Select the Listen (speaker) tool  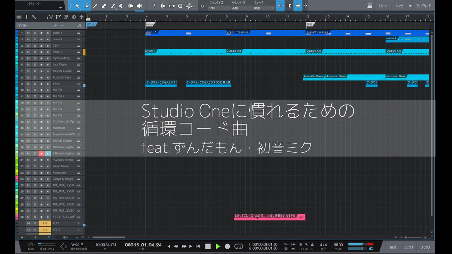pos(139,6)
